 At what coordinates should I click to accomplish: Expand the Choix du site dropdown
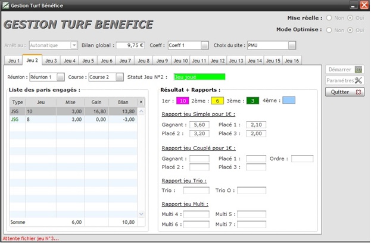coord(292,45)
